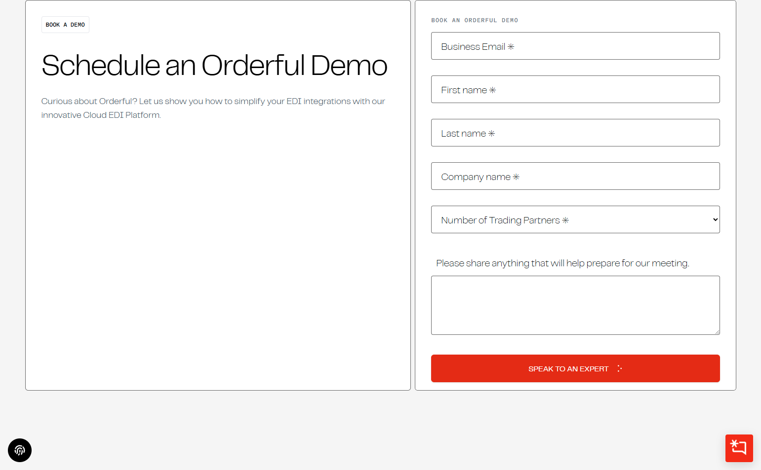Viewport: 761px width, 470px height.
Task: Click the Book a Demo badge
Action: (65, 25)
